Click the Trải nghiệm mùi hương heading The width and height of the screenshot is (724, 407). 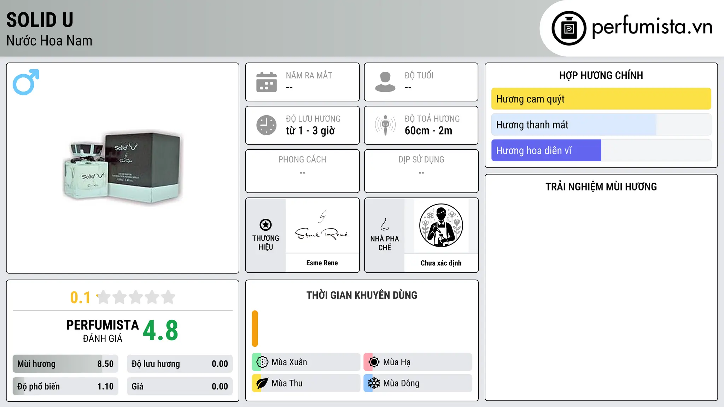coord(601,187)
